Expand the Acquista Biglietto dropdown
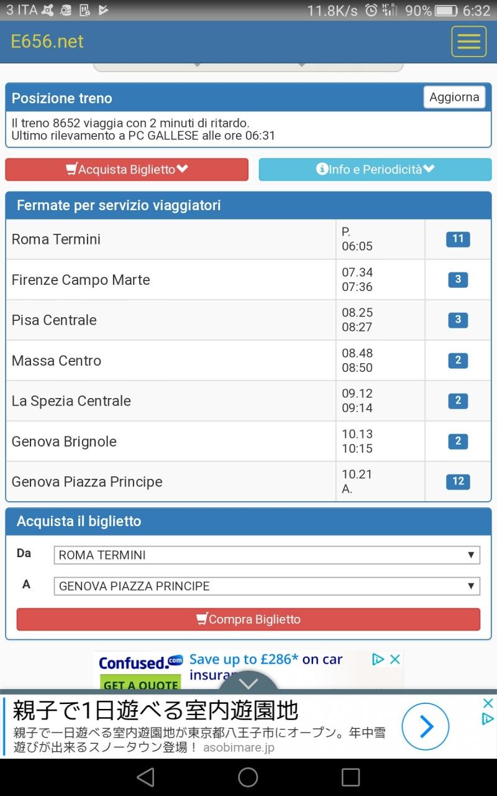 coord(127,169)
